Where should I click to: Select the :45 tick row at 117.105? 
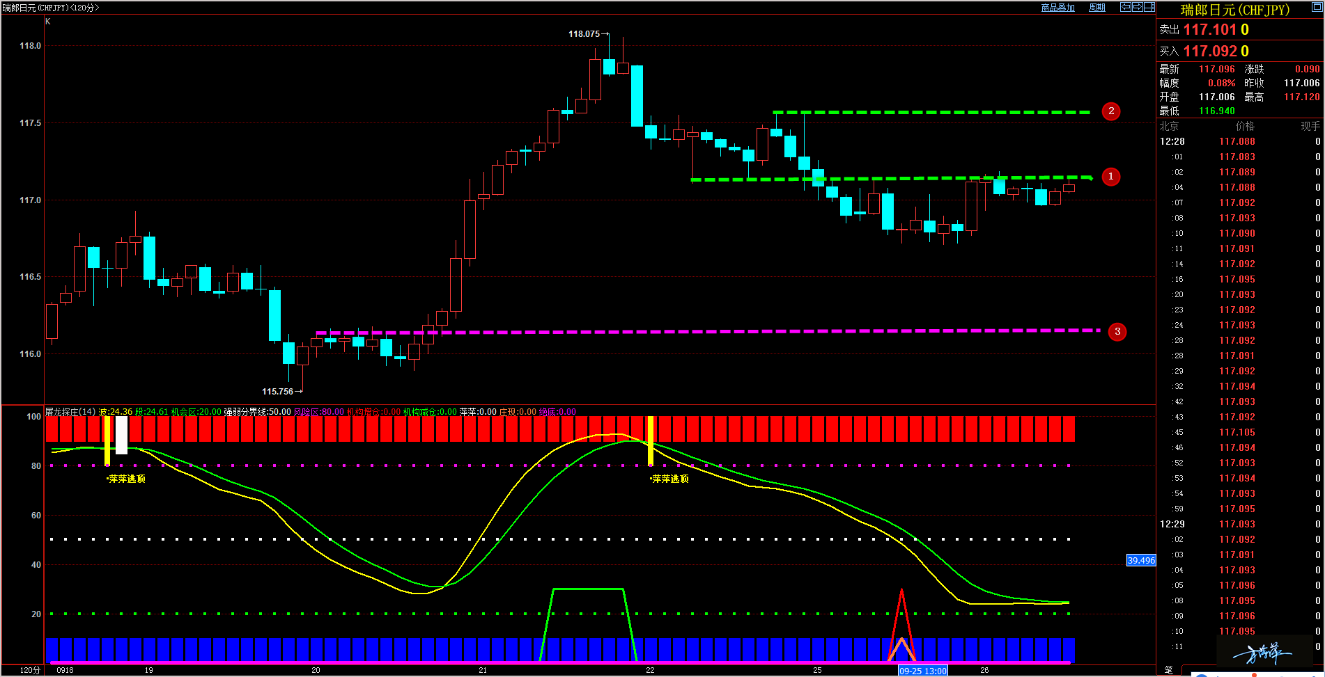(1240, 432)
